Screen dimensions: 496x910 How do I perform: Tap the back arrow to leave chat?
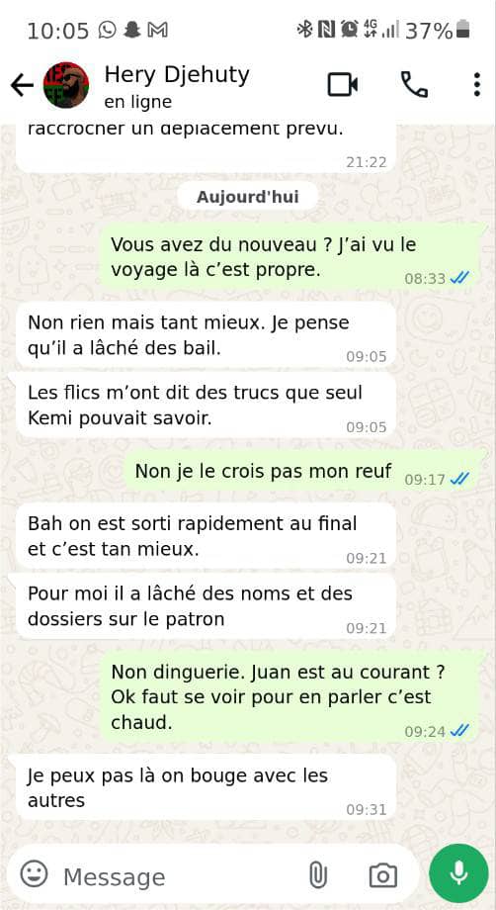tap(22, 85)
